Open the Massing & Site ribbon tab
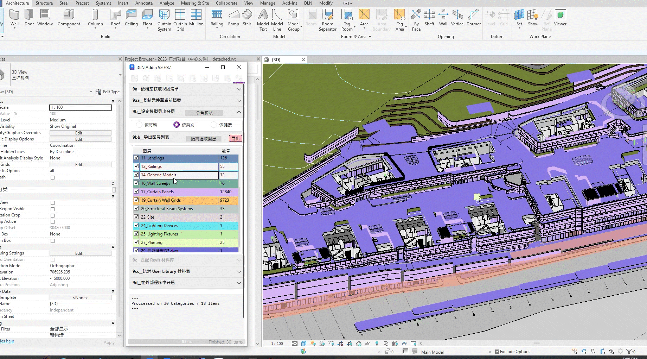Screen dimensions: 647x359 [x=195, y=3]
